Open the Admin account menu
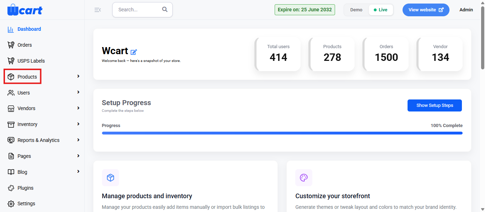The height and width of the screenshot is (212, 485). 466,10
